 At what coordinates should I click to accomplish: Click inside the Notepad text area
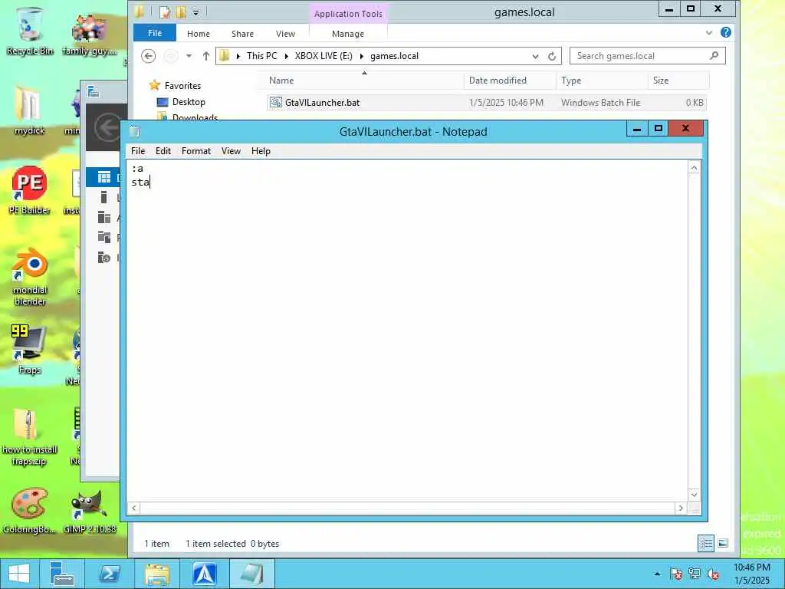pyautogui.click(x=407, y=331)
